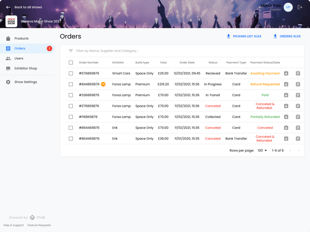Go to previous page of orders
Screen dimensions: 310x232
click(x=290, y=151)
